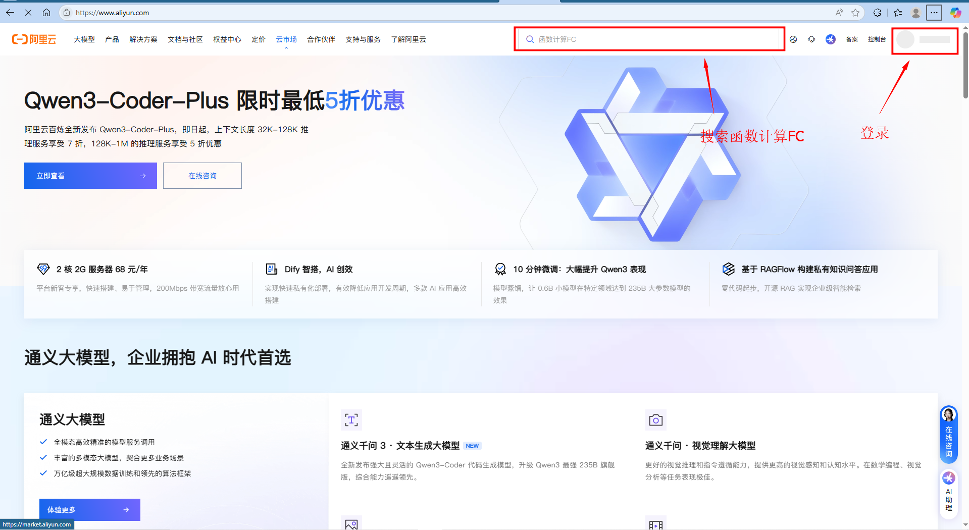Click 丰富的多模态大模型 bullet text
The width and height of the screenshot is (969, 530).
click(119, 458)
